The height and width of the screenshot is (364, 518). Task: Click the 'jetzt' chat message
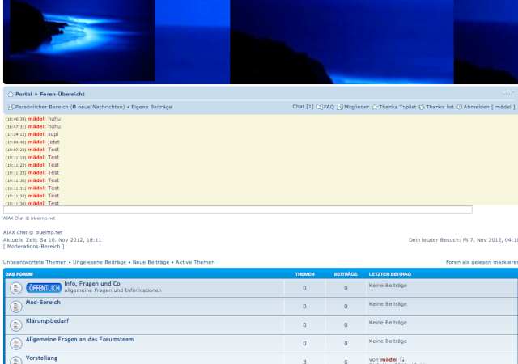(53, 142)
